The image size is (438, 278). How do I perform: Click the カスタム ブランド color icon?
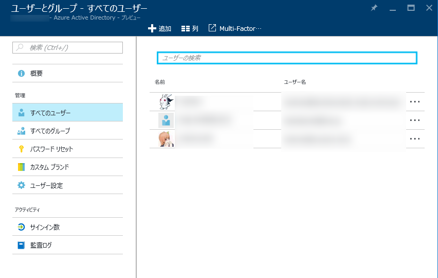[21, 167]
